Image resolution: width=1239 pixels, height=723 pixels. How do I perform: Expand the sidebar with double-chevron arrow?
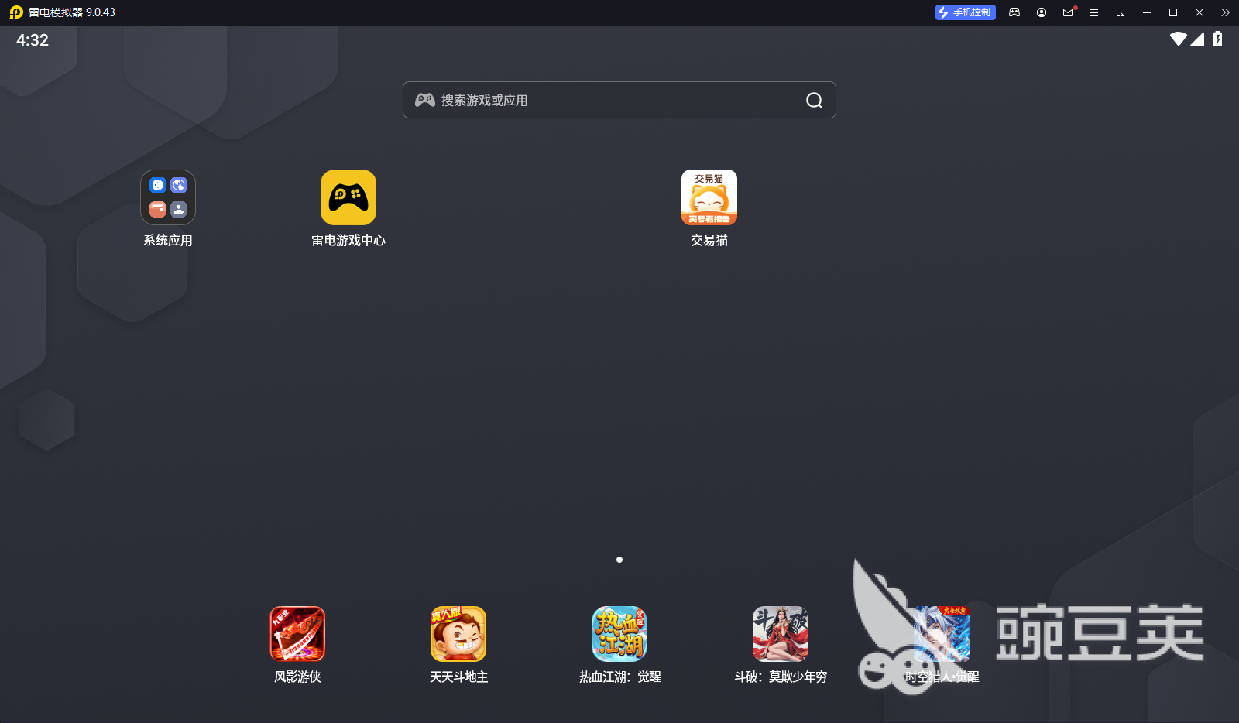1225,12
